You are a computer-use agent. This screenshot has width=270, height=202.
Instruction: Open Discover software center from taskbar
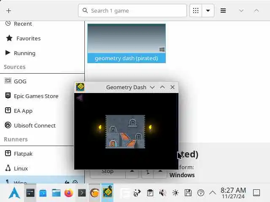click(x=43, y=193)
